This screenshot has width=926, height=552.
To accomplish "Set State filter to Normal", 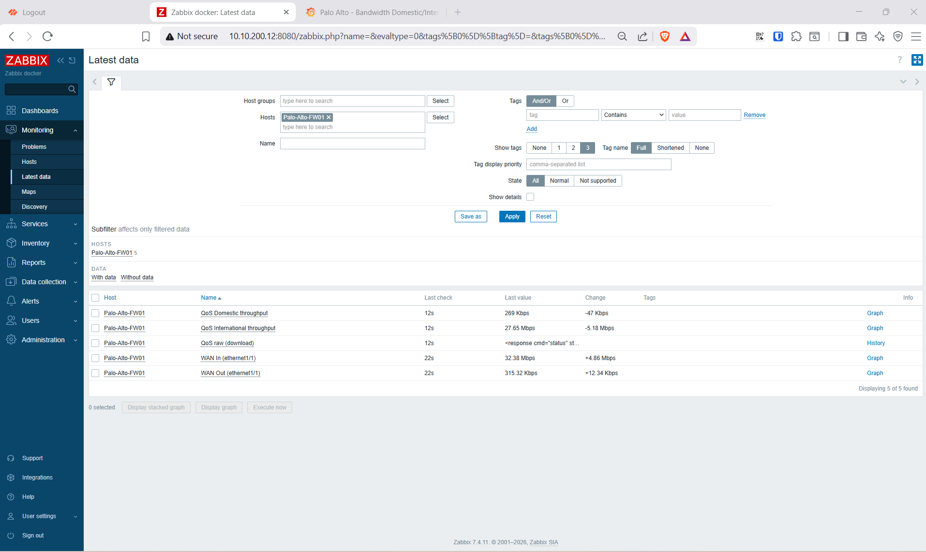I will pos(559,181).
